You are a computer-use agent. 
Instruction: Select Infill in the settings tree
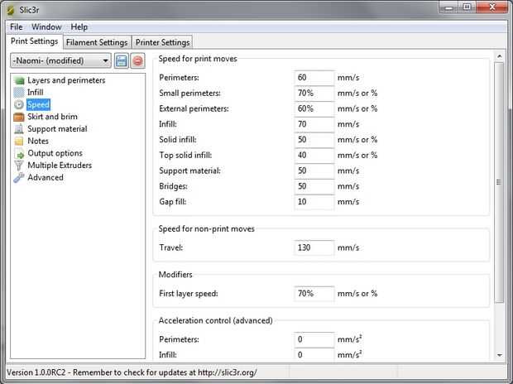(x=36, y=93)
